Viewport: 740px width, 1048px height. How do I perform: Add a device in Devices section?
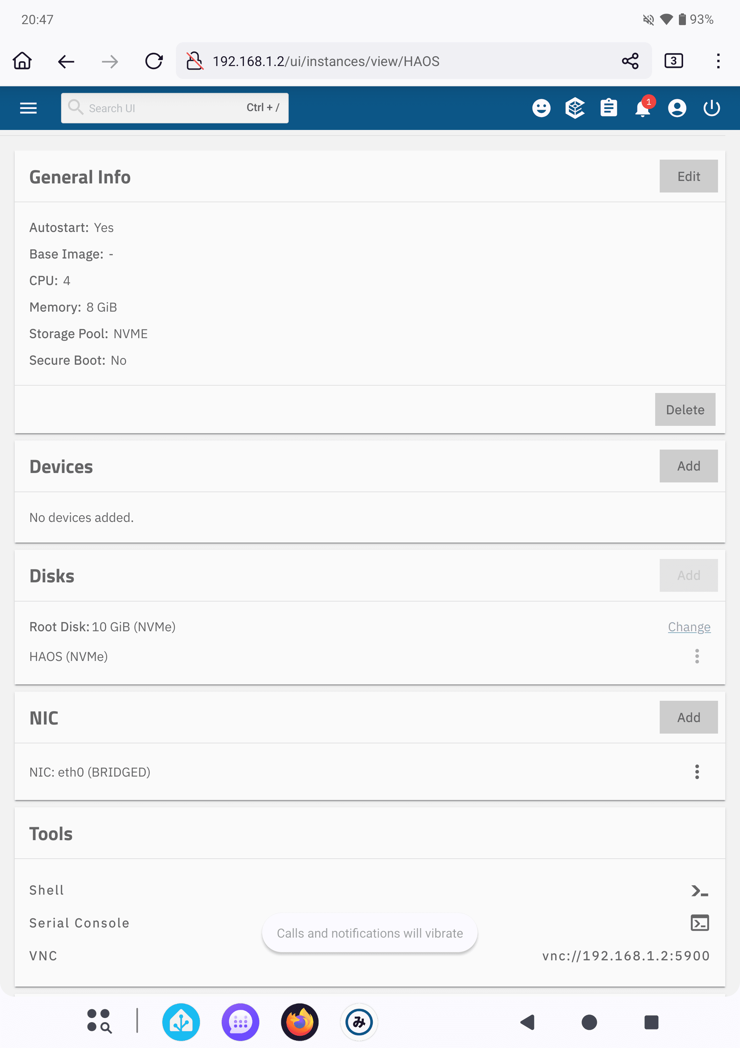(688, 466)
